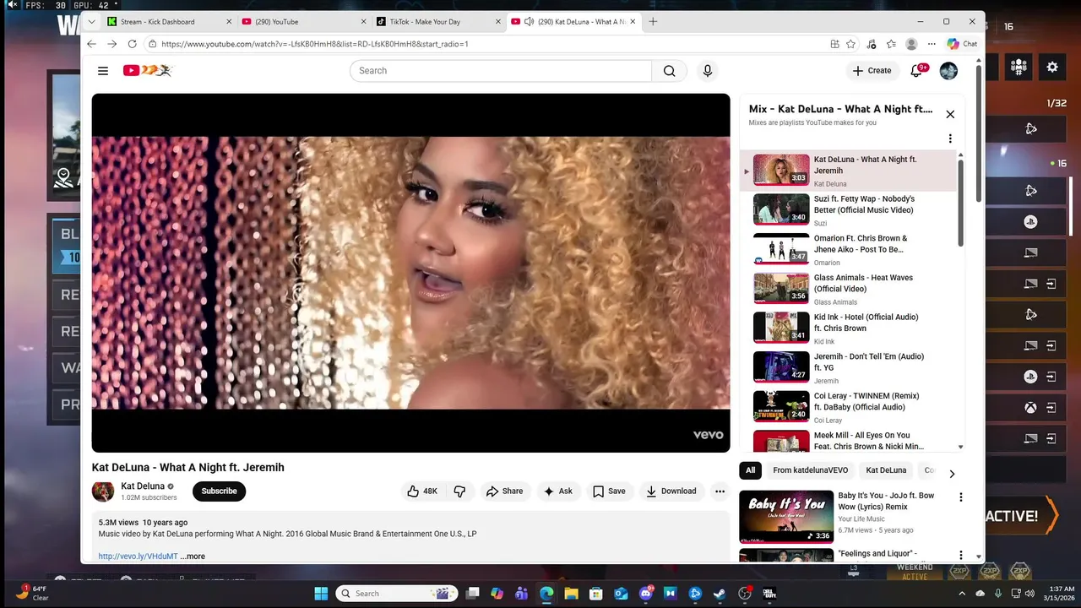Open the Kat DeLuna channel avatar
The image size is (1081, 608).
point(103,491)
